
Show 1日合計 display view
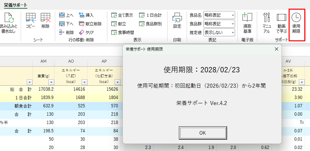(x=150, y=15)
